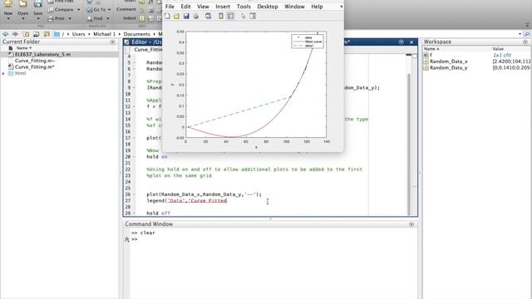This screenshot has width=532, height=299.
Task: Click the Print button in File section
Action: (56, 18)
